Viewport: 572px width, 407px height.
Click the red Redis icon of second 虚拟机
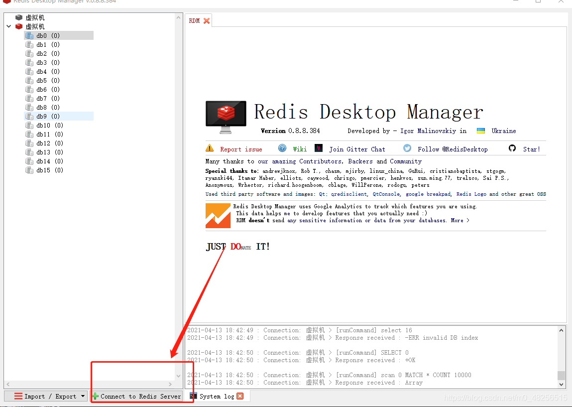[19, 26]
